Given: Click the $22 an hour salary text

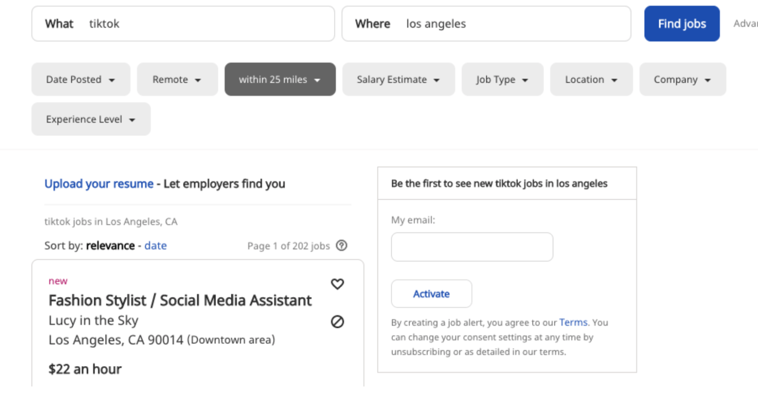Looking at the screenshot, I should [85, 369].
